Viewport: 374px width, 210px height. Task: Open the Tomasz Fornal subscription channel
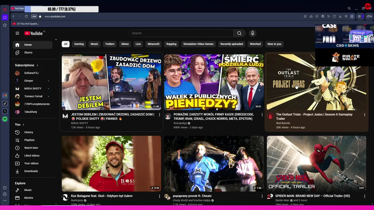pos(32,96)
